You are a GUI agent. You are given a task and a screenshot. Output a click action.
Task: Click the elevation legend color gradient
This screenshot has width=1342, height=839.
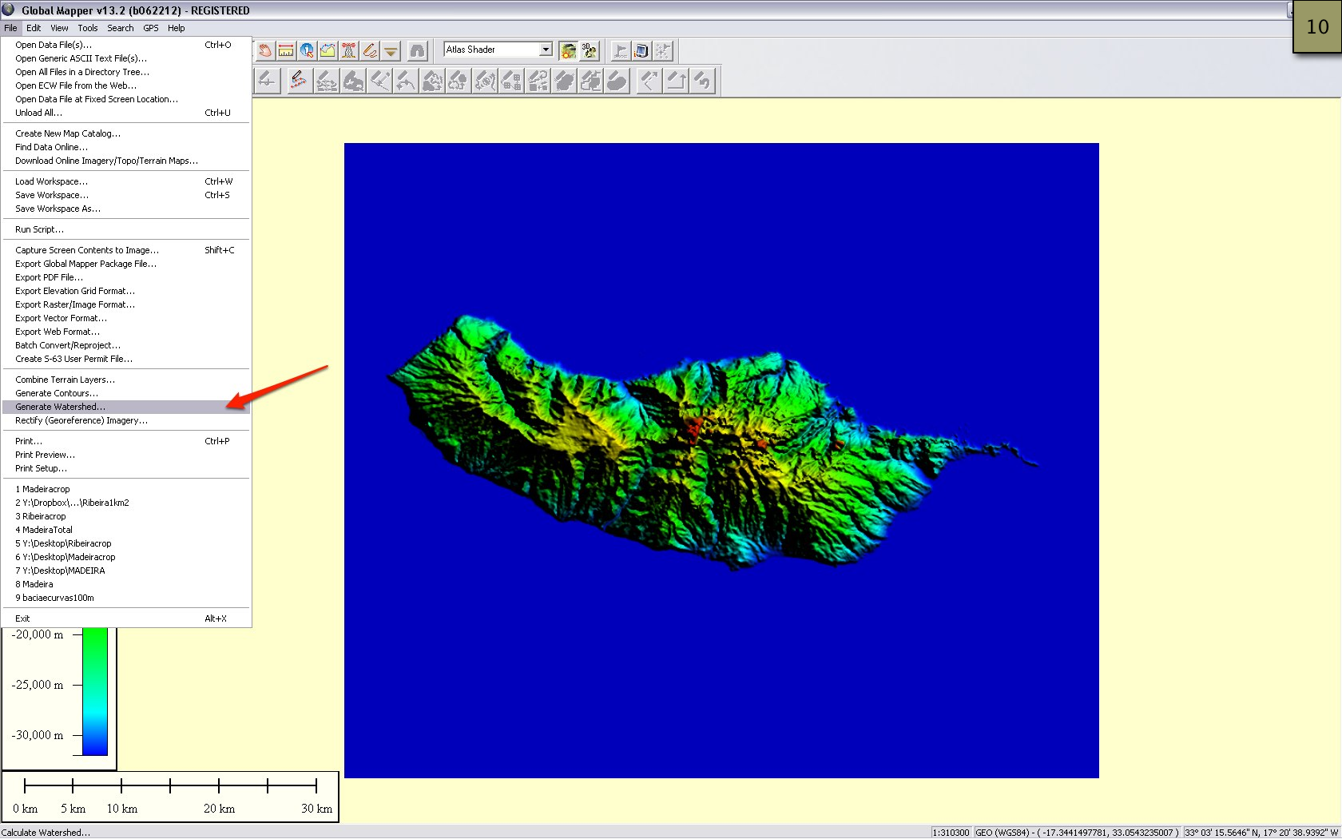coord(95,692)
